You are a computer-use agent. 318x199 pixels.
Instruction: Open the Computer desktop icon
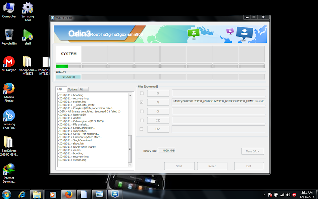coord(9,10)
